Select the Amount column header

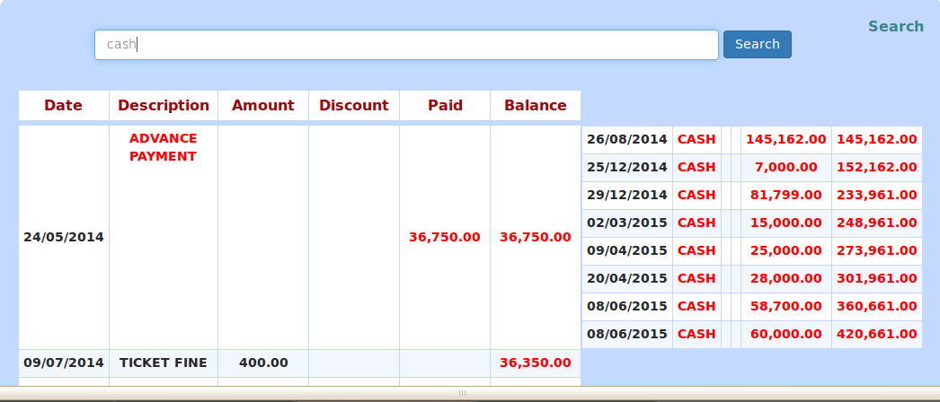[263, 105]
